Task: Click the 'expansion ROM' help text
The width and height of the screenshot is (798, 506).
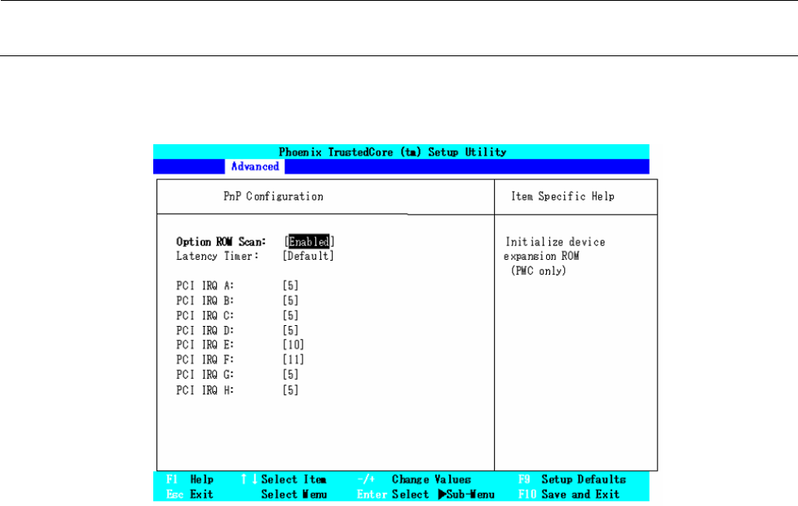Action: click(541, 257)
